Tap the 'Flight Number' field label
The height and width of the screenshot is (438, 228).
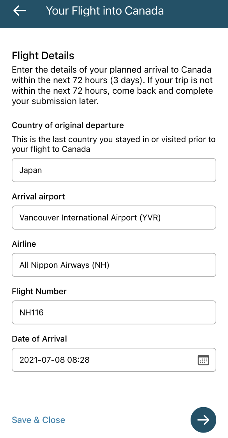pyautogui.click(x=39, y=291)
